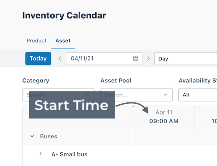The width and height of the screenshot is (217, 166).
Task: Select the A- Small bus asset
Action: tap(70, 154)
